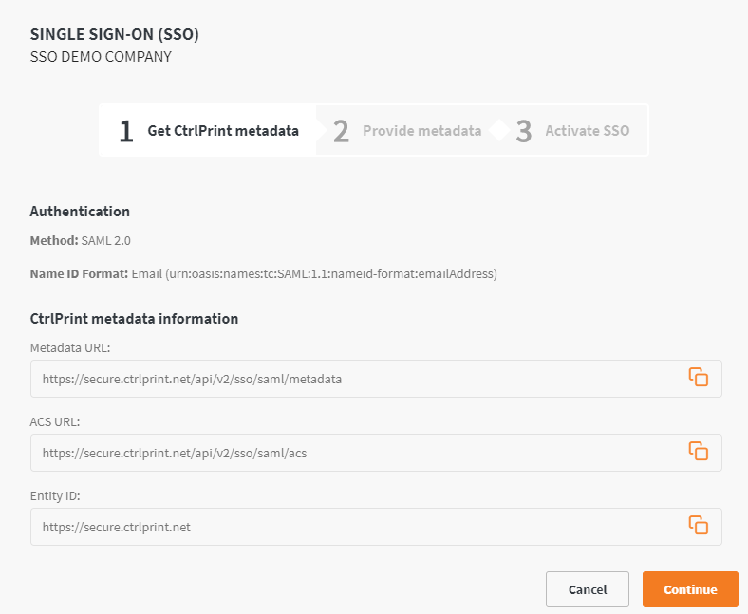Copy the Metadata URL with its copy icon

(698, 377)
